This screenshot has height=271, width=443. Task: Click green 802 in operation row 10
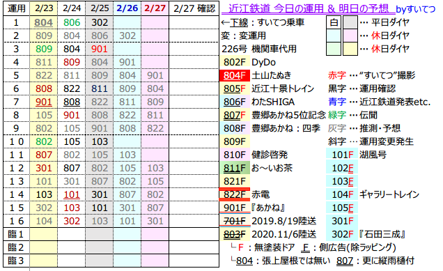point(44,141)
